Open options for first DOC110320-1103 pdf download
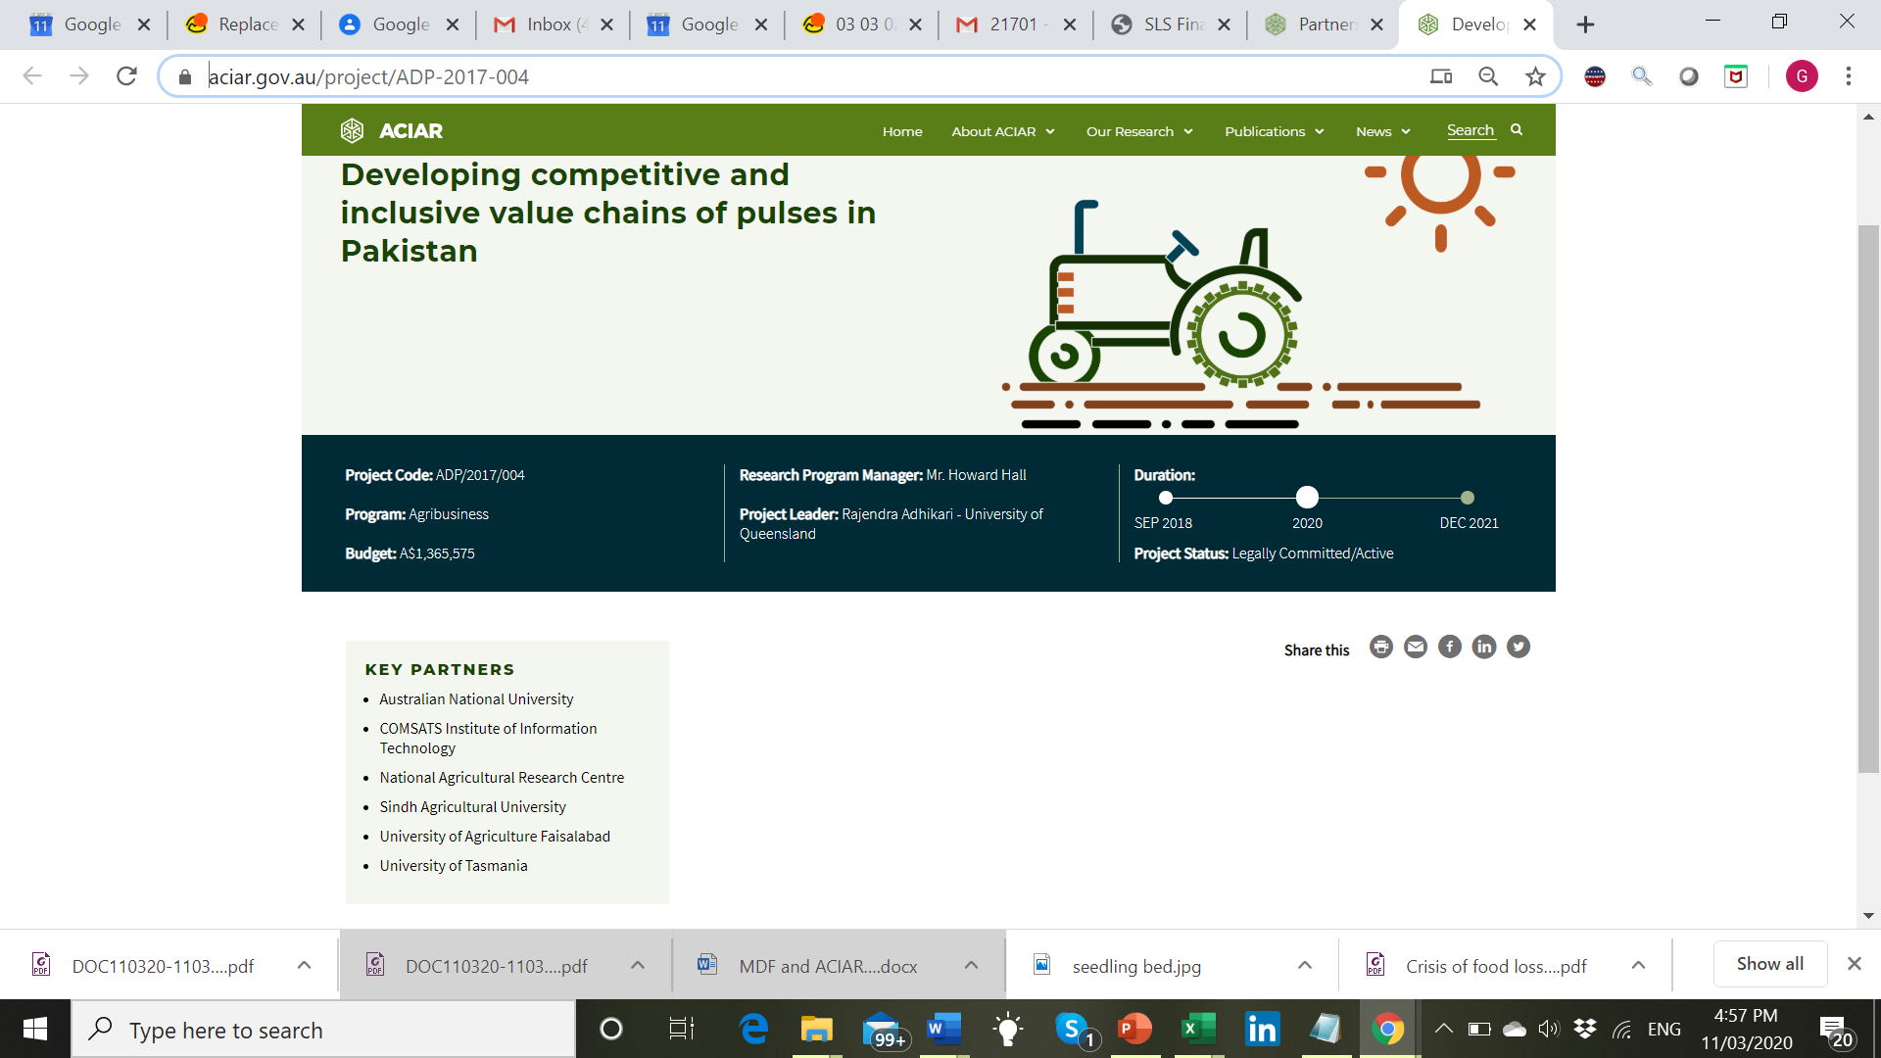Screen dimensions: 1881x1058 tap(304, 966)
